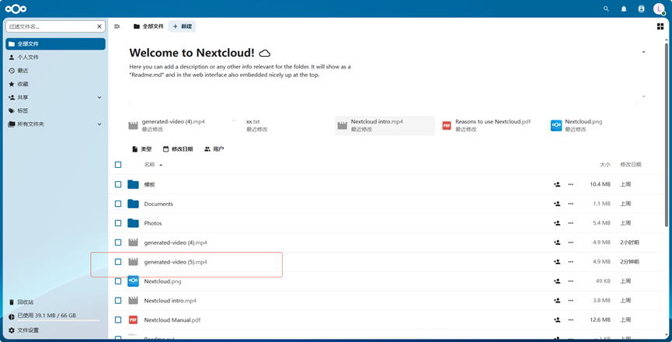
Task: Share Nextcloud.png file
Action: click(x=557, y=281)
